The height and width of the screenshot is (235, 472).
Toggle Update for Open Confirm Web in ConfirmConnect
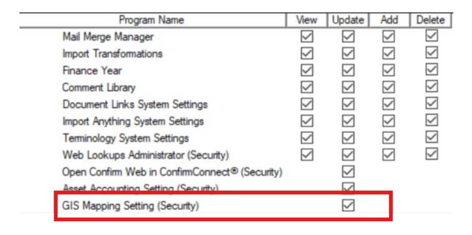click(349, 171)
